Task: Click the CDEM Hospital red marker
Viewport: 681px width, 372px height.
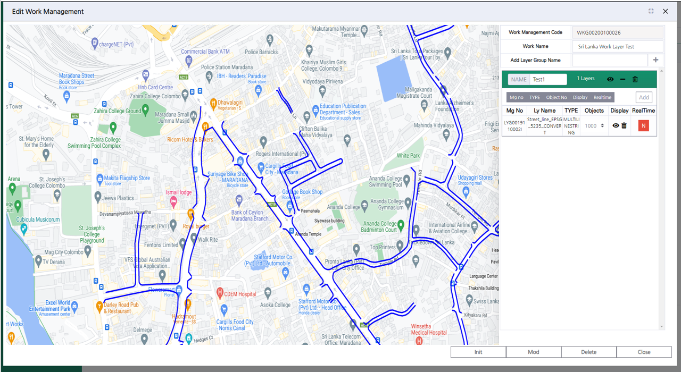Action: click(220, 293)
